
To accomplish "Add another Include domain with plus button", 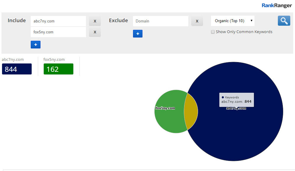I will click(x=35, y=45).
